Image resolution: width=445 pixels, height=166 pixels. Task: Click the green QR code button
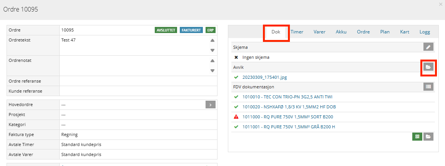417,136
